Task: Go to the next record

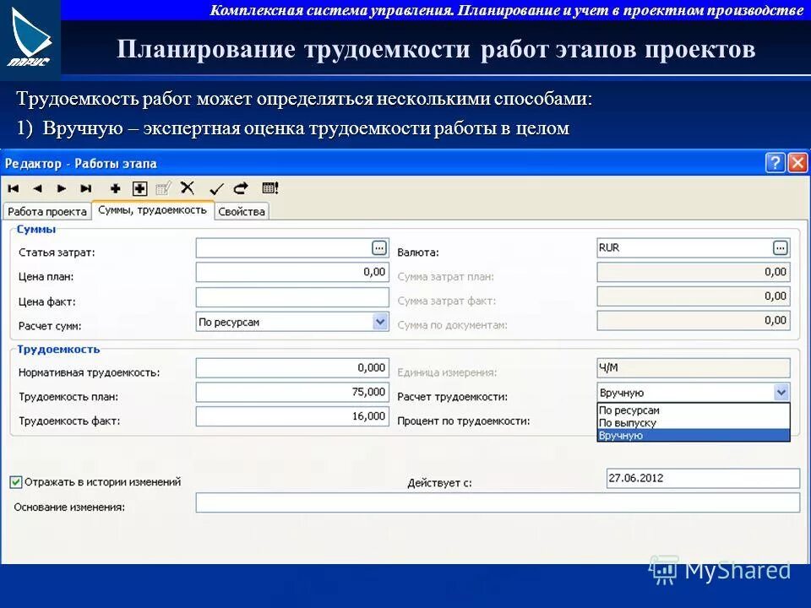Action: tap(62, 187)
